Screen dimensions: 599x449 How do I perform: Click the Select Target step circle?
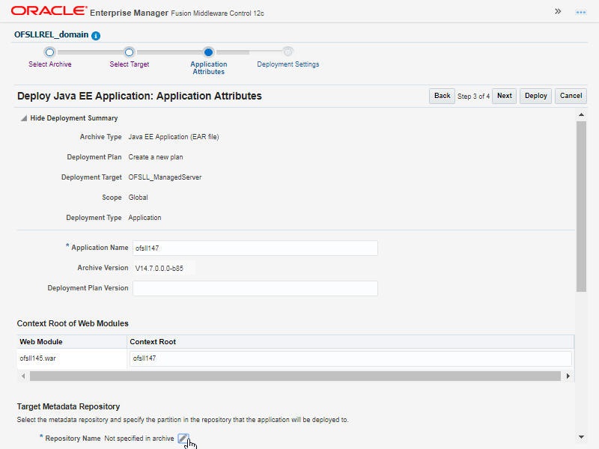click(129, 52)
